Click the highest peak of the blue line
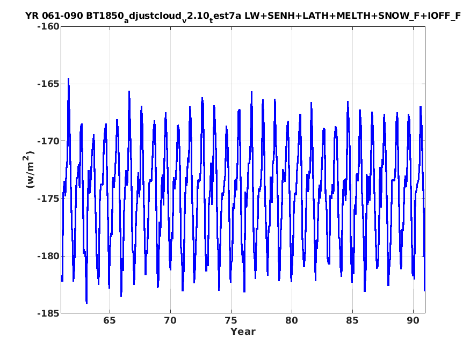 tap(68, 78)
